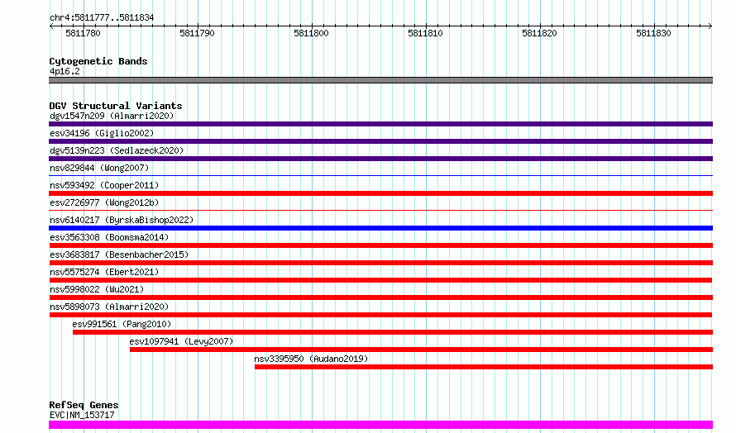Click the right arrow of the ruler

pos(710,26)
